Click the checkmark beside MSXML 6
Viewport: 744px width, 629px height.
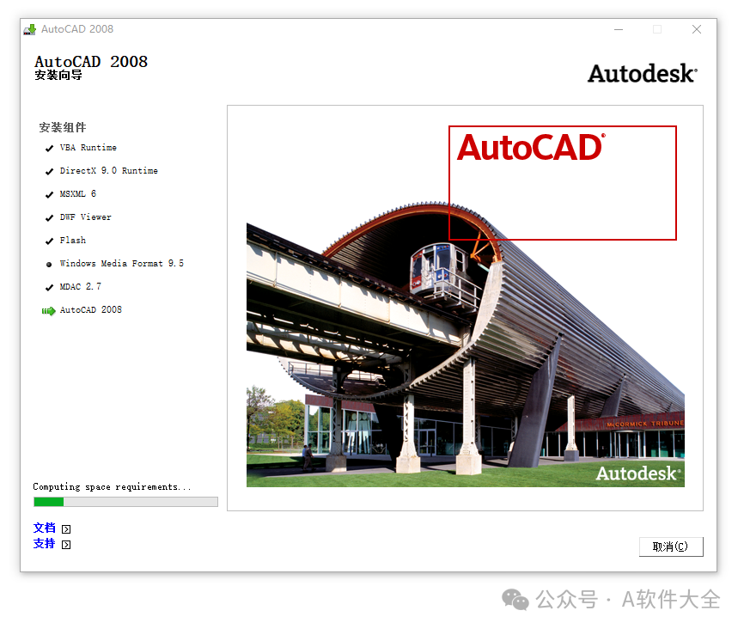49,195
